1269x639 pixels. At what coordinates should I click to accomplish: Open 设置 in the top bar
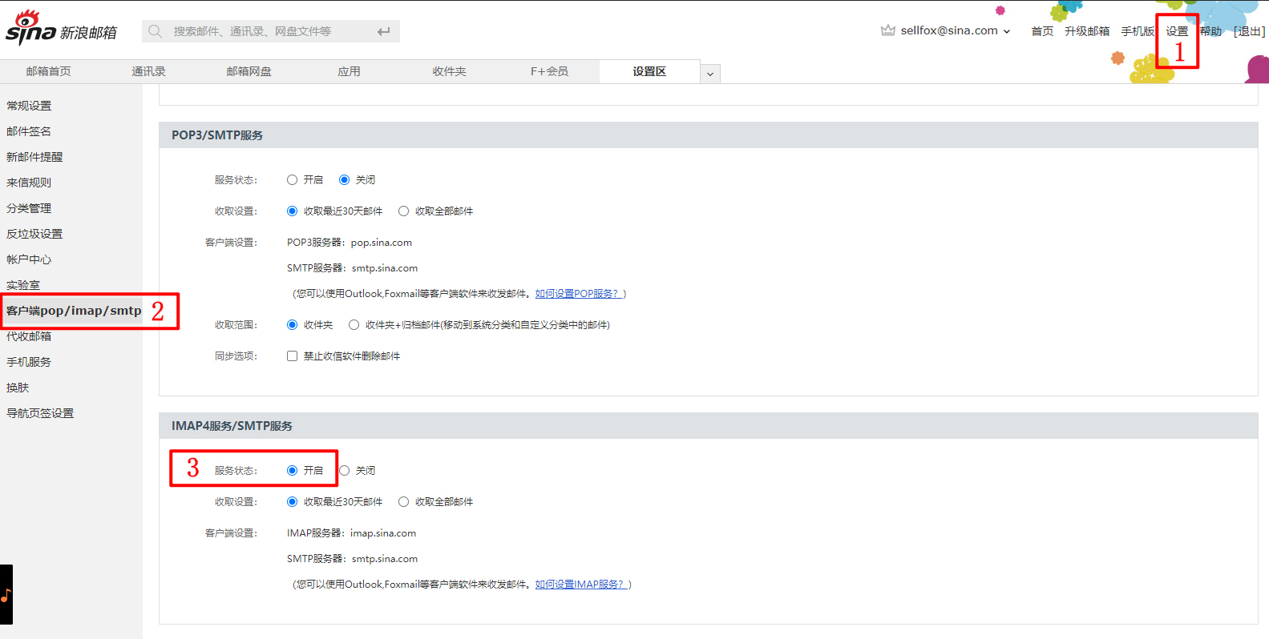coord(1177,31)
